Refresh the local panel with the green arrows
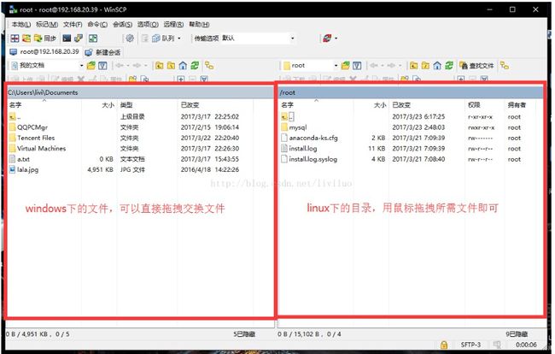Image resolution: width=555 pixels, height=354 pixels. point(195,66)
